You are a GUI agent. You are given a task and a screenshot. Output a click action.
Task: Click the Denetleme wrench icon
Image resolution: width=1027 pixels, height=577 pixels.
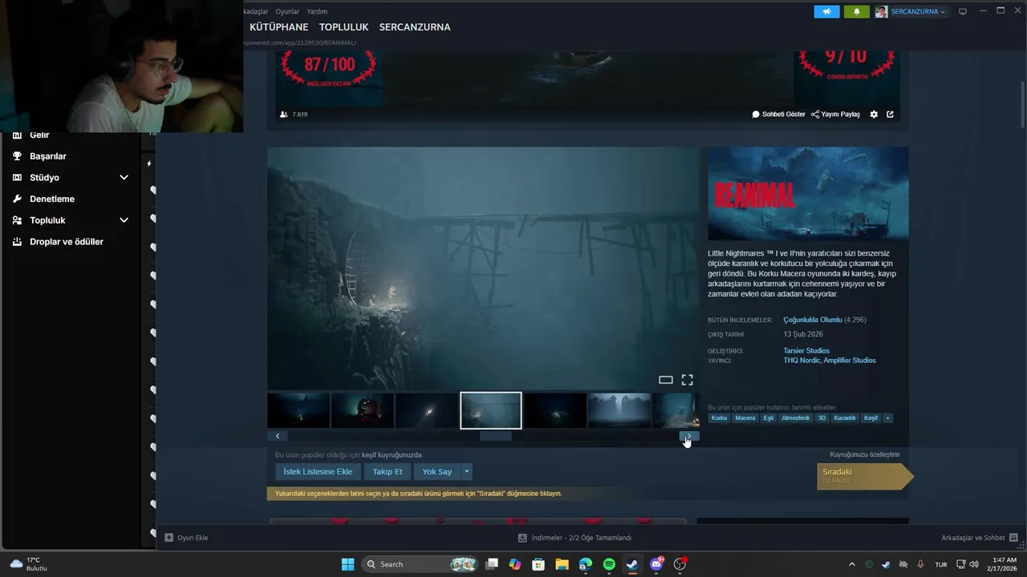coord(17,199)
